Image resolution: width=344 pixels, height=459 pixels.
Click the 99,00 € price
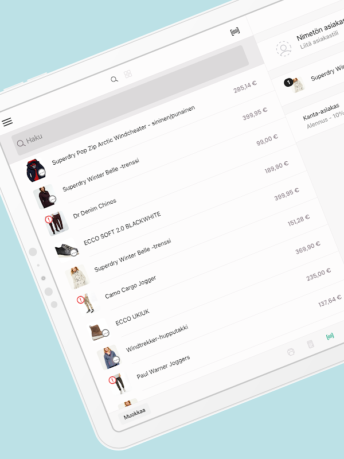pyautogui.click(x=267, y=140)
